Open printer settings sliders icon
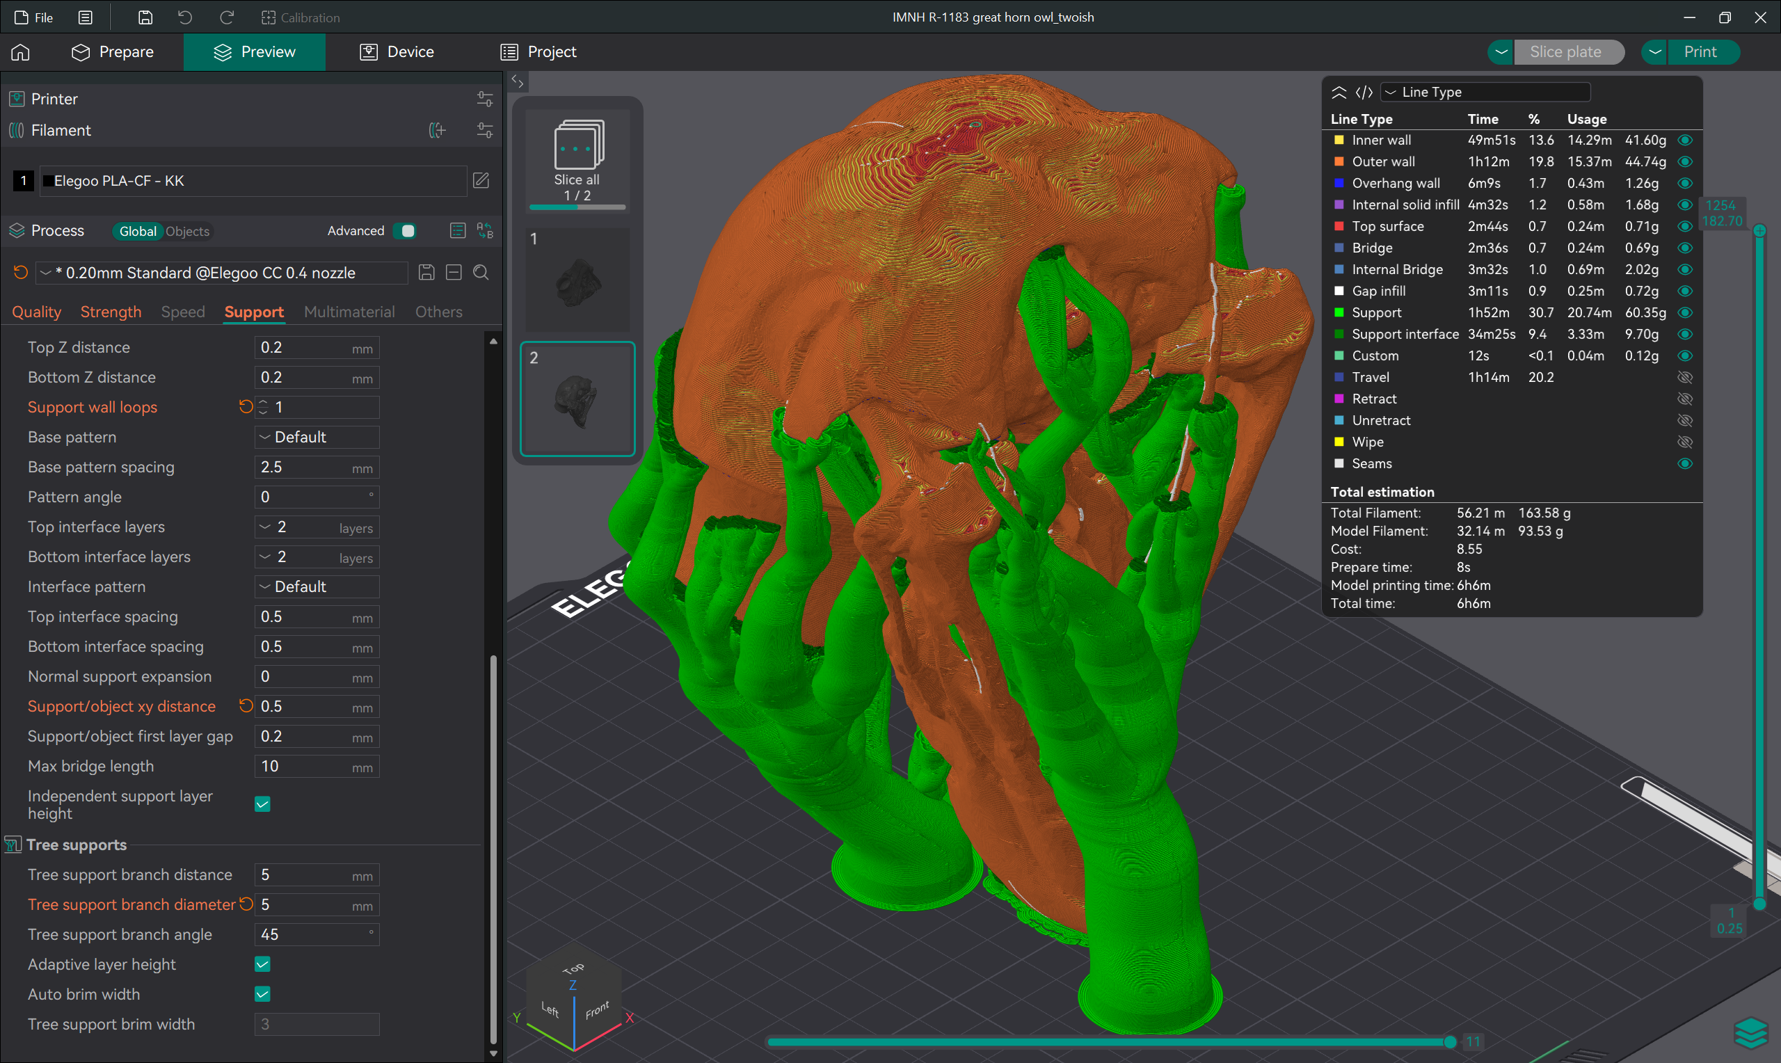 (485, 99)
